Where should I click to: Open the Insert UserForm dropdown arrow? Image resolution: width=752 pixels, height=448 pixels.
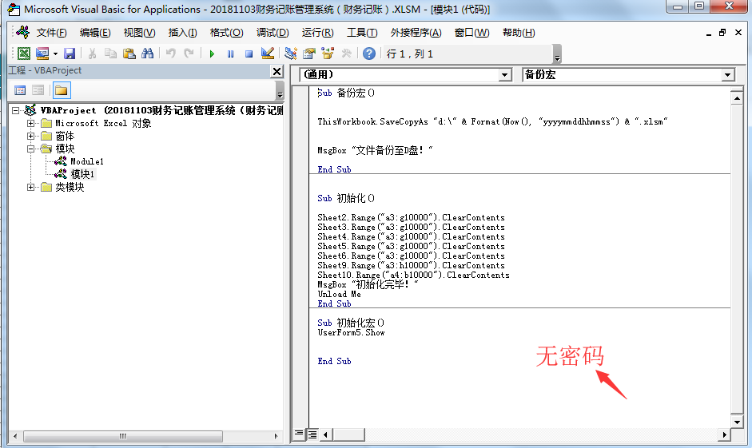point(55,54)
